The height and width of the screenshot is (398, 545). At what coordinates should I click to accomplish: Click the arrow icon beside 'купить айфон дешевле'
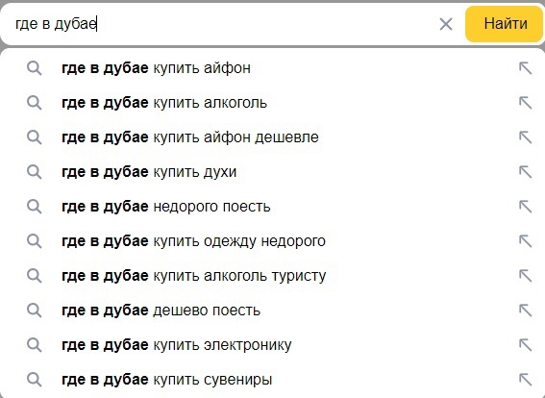(525, 137)
